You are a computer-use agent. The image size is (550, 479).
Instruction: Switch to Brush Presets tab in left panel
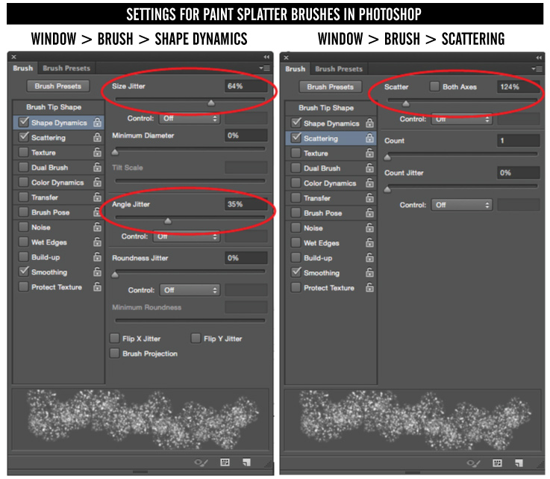tap(66, 68)
